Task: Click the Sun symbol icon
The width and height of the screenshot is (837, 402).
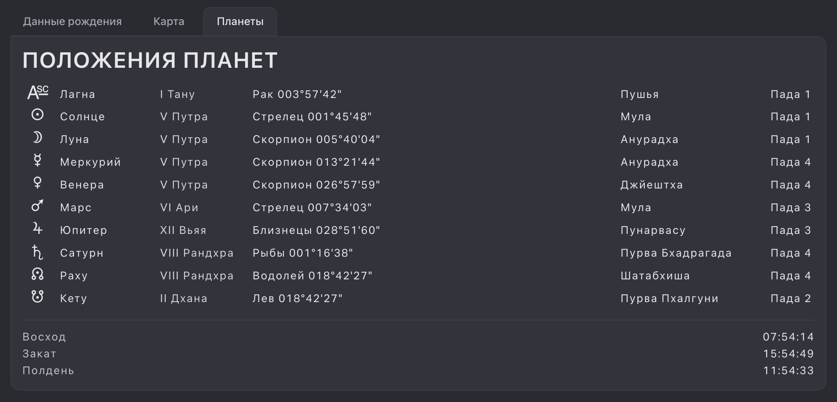Action: (38, 115)
